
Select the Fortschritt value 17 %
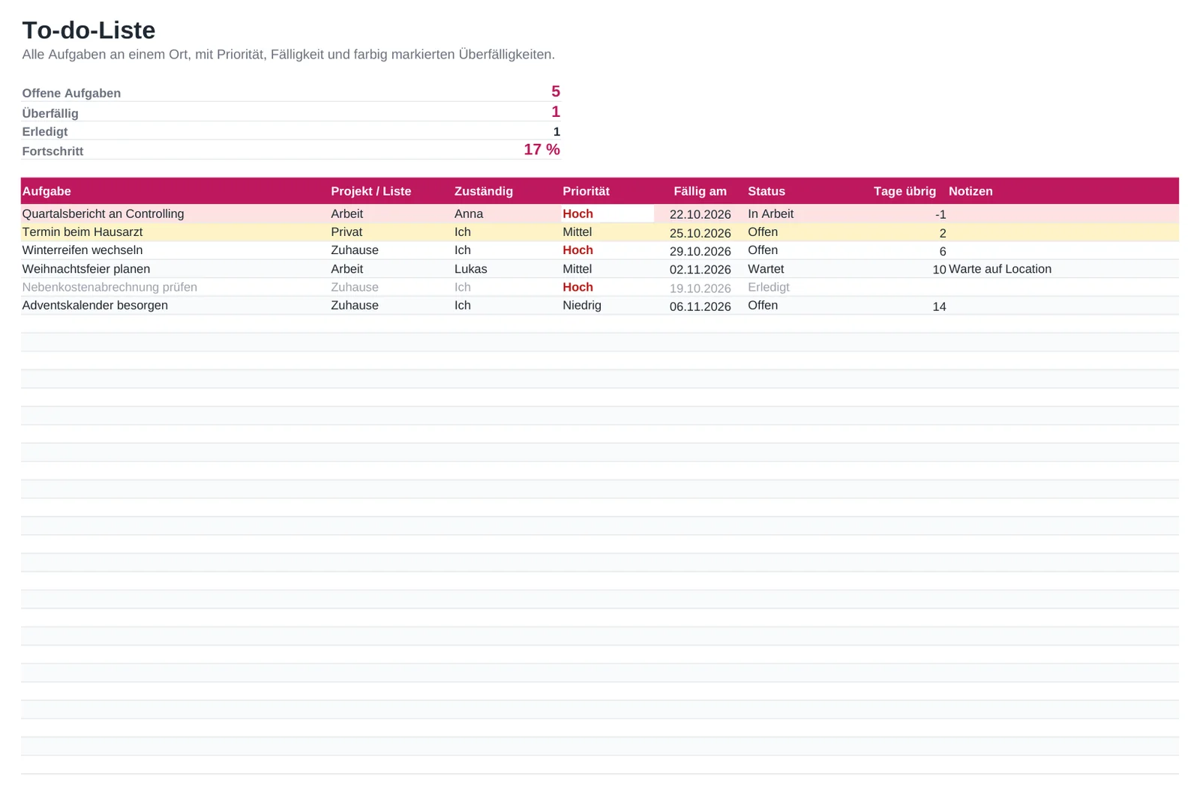click(x=541, y=150)
